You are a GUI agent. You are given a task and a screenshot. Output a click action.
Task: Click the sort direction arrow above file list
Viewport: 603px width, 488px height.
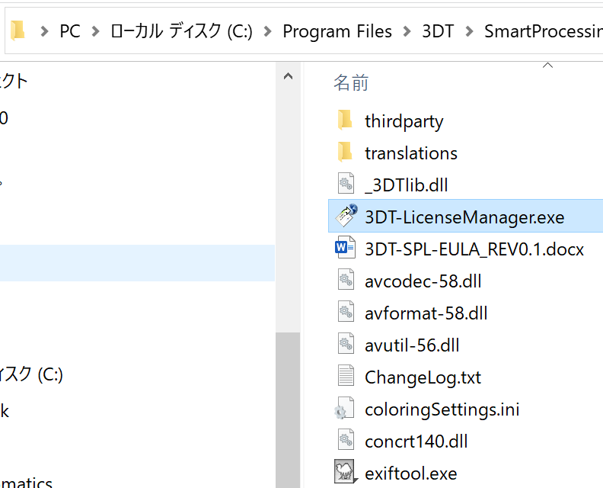pyautogui.click(x=547, y=66)
